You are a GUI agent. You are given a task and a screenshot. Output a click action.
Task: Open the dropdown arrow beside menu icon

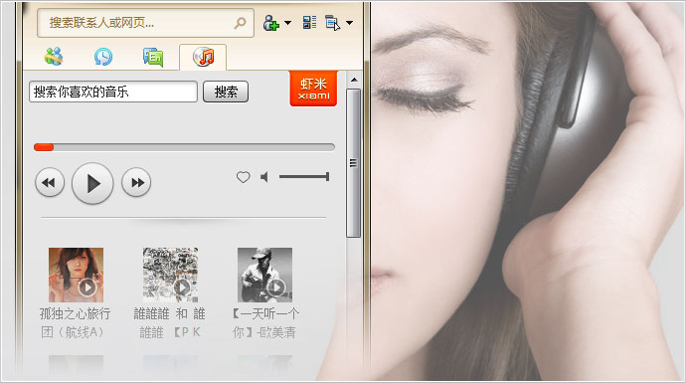tap(349, 23)
